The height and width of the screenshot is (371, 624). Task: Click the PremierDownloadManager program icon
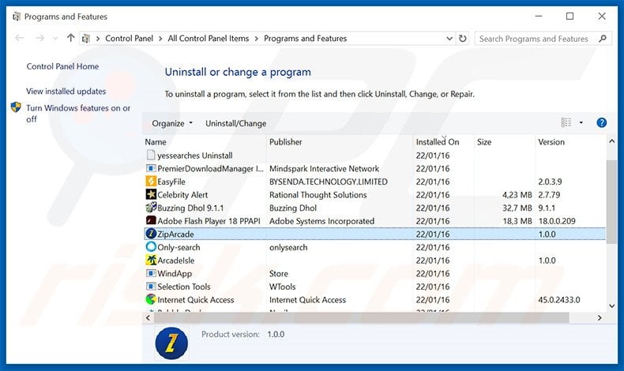pos(151,168)
